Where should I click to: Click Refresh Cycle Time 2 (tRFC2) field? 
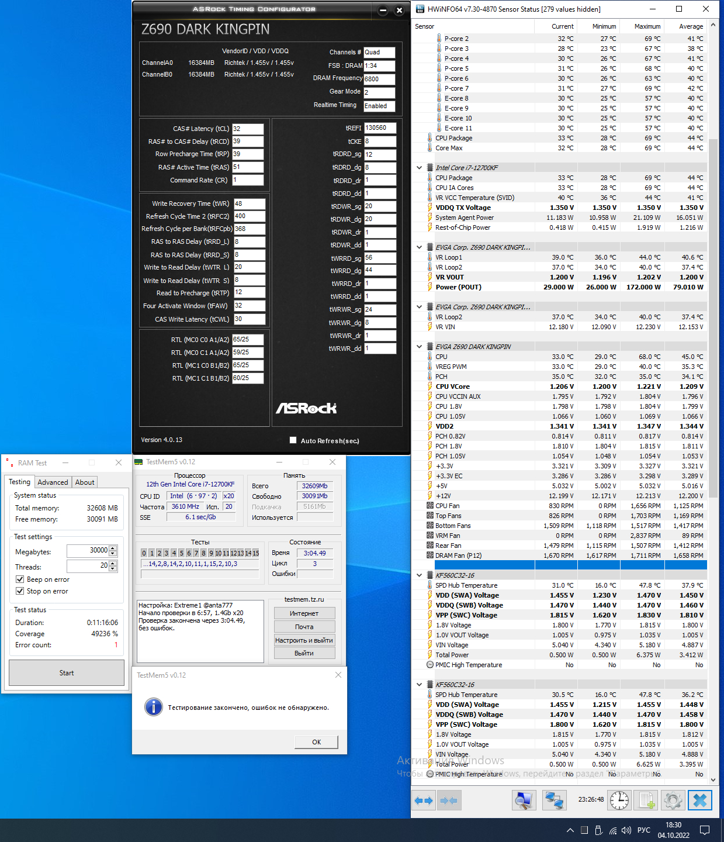point(250,216)
